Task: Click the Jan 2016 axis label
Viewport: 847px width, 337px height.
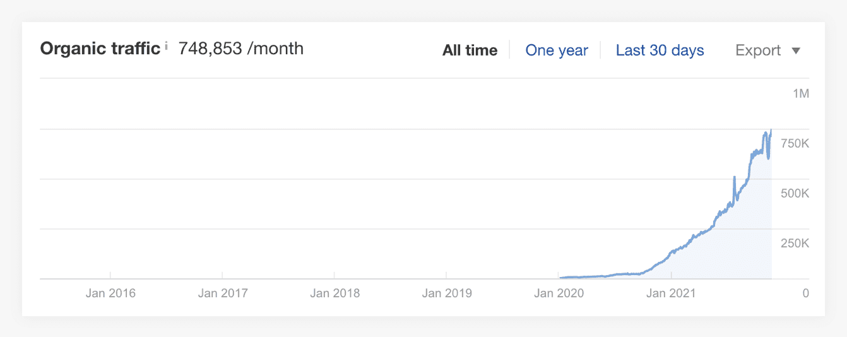Action: coord(110,293)
